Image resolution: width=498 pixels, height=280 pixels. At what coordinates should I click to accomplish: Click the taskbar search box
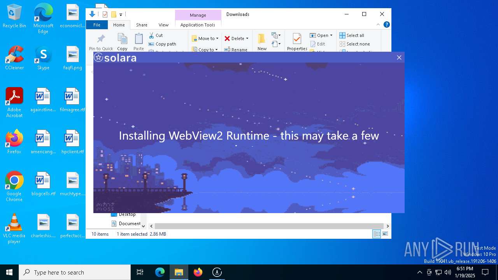pyautogui.click(x=75, y=272)
